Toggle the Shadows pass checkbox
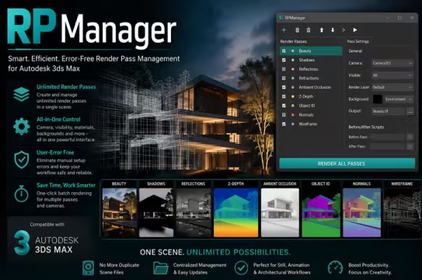Image resolution: width=422 pixels, height=280 pixels. 284,60
